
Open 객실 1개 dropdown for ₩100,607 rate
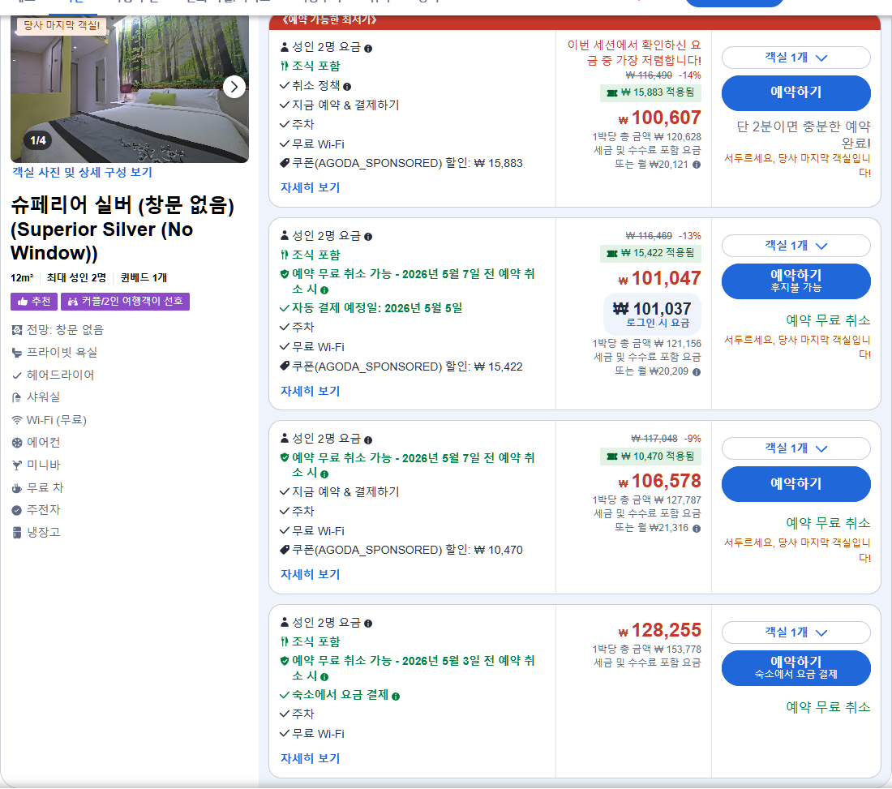tap(796, 58)
